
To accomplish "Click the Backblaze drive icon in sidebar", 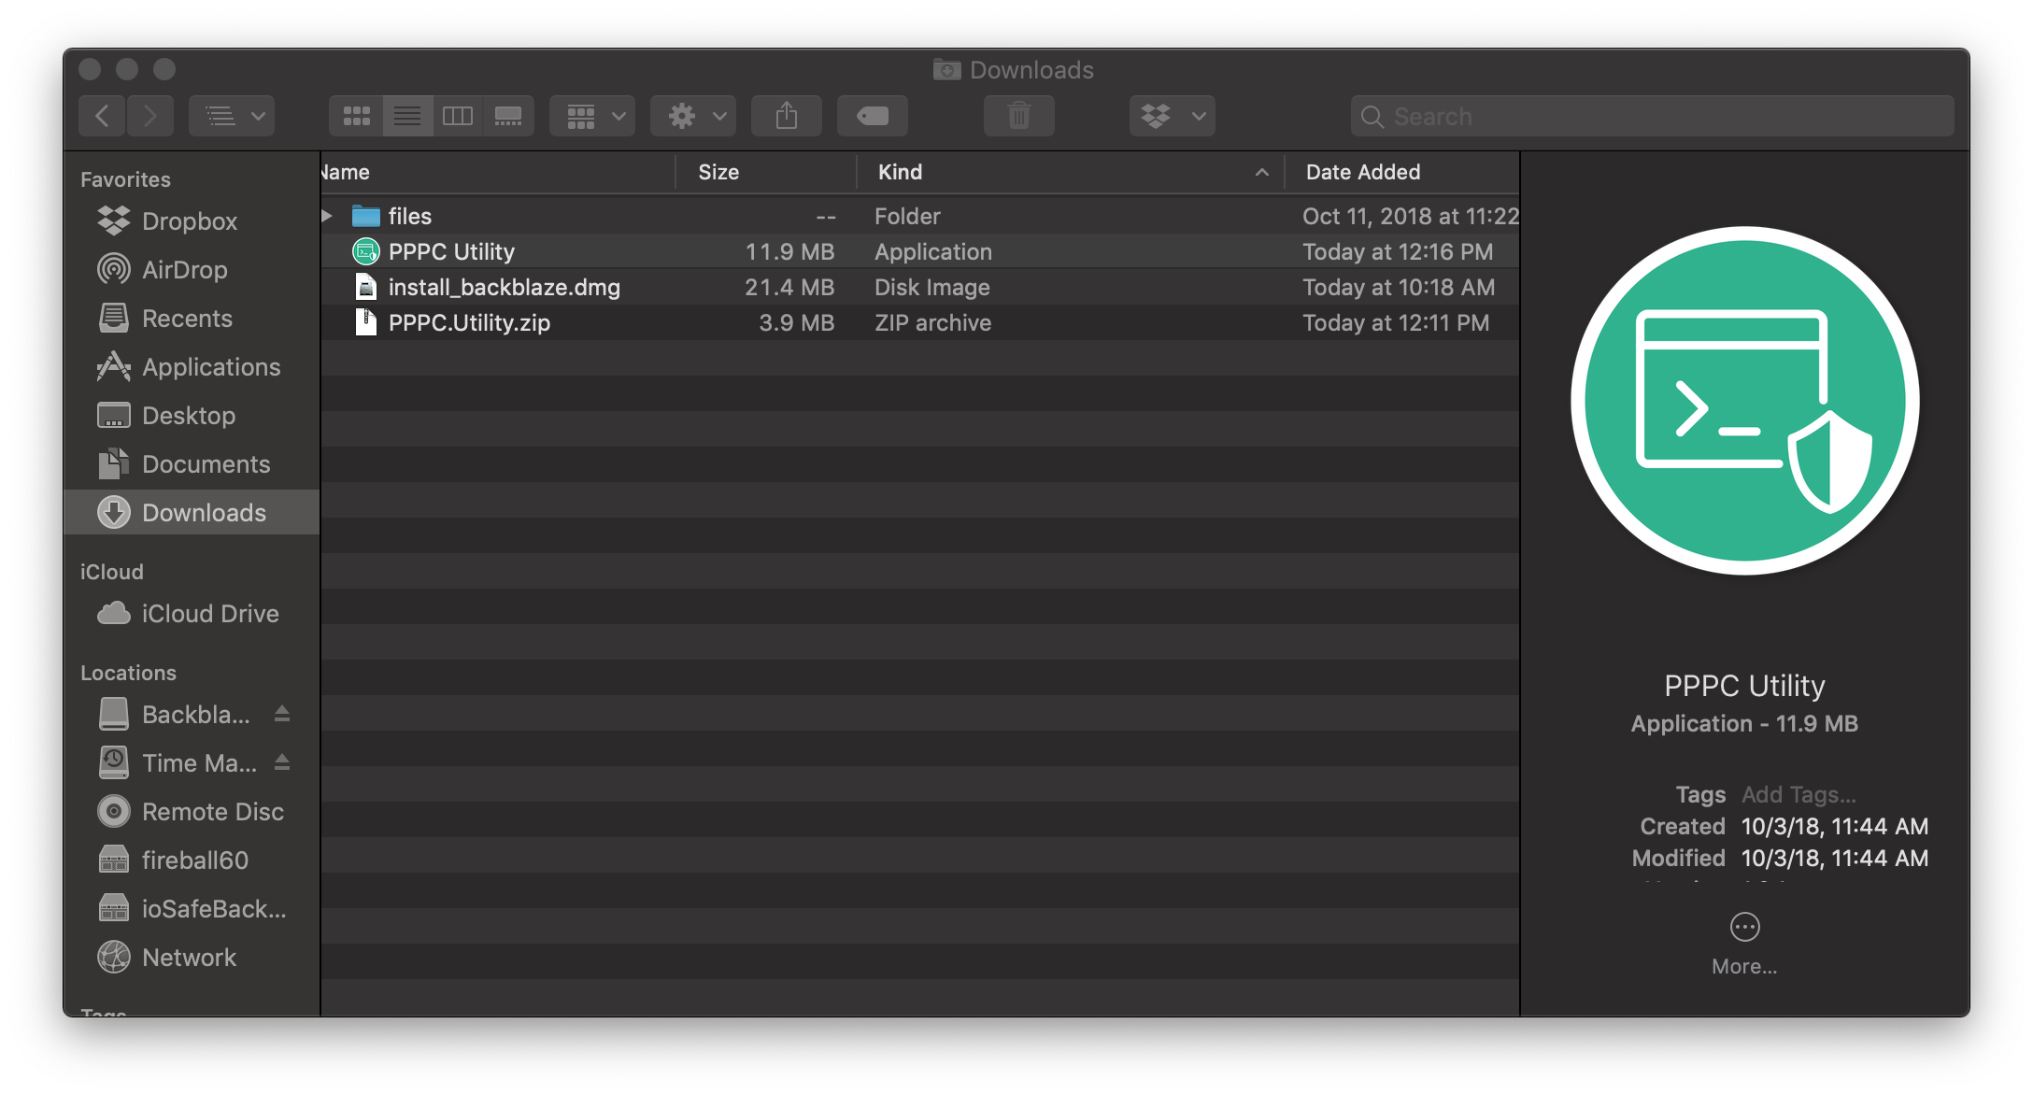I will point(115,712).
